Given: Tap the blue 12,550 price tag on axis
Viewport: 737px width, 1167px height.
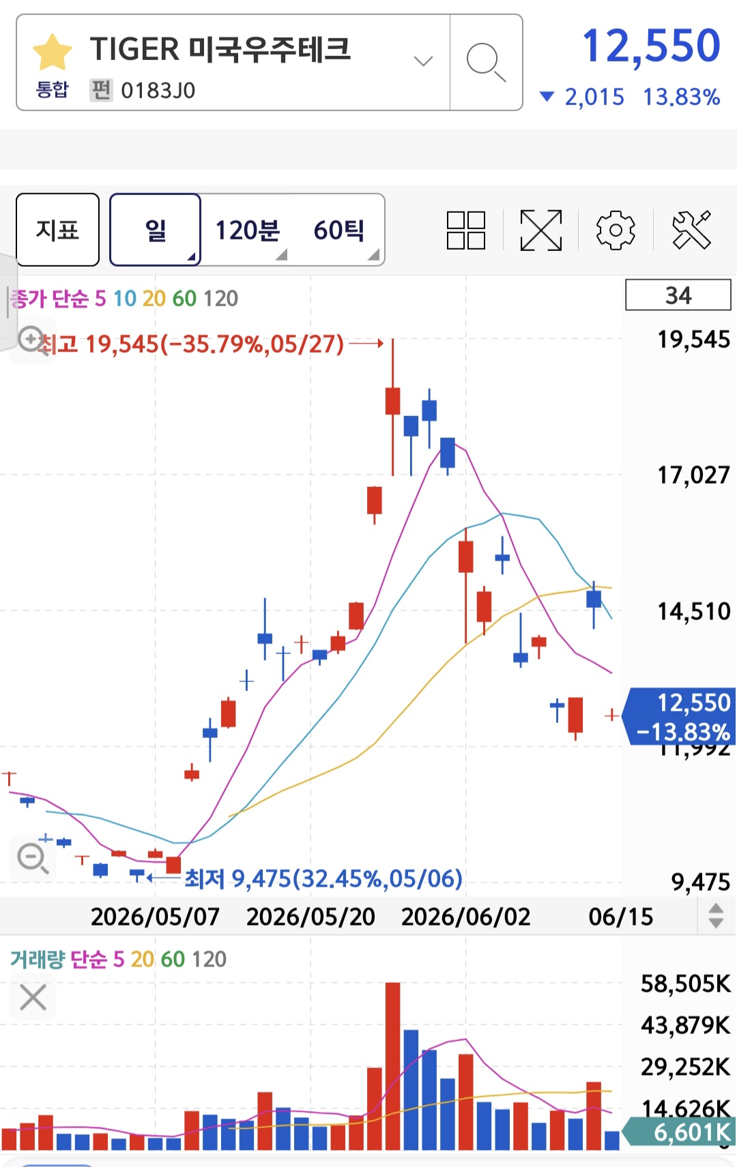Looking at the screenshot, I should click(x=680, y=716).
